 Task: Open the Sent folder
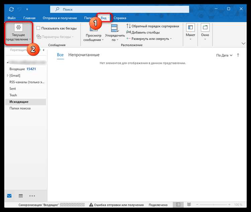tap(13, 89)
